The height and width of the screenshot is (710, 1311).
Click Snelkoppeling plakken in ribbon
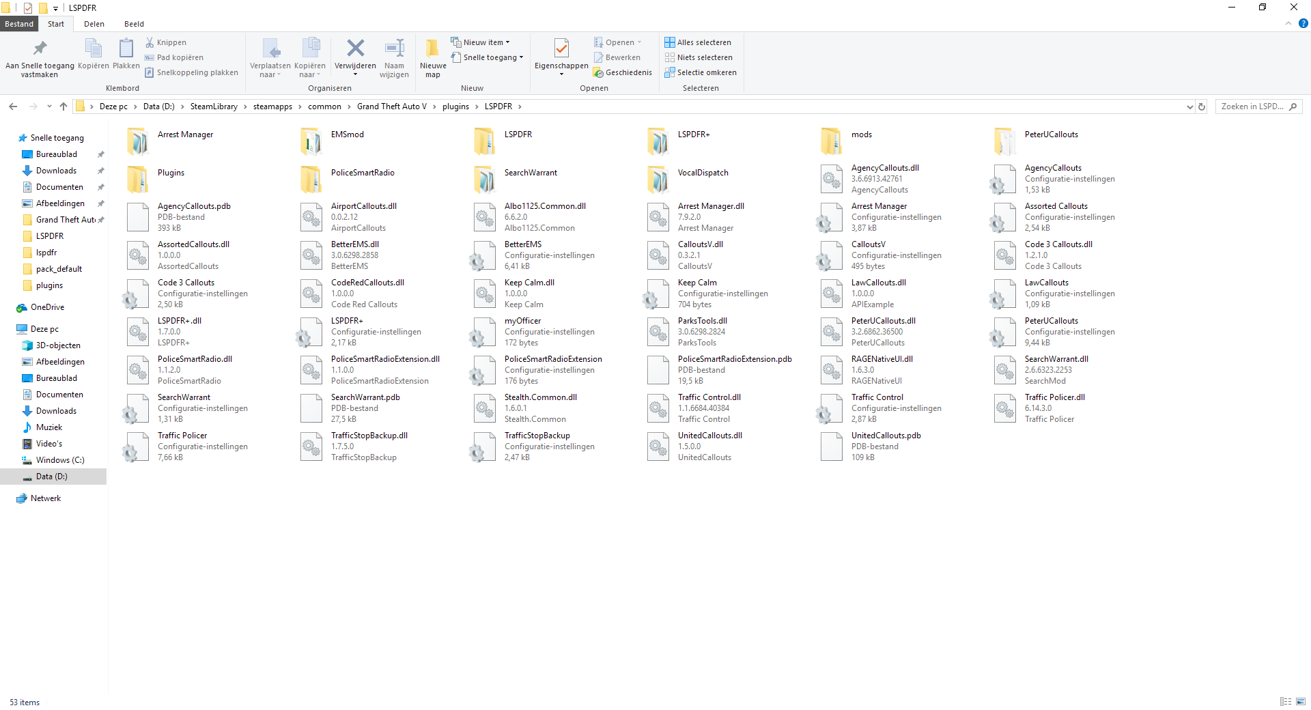pos(191,72)
